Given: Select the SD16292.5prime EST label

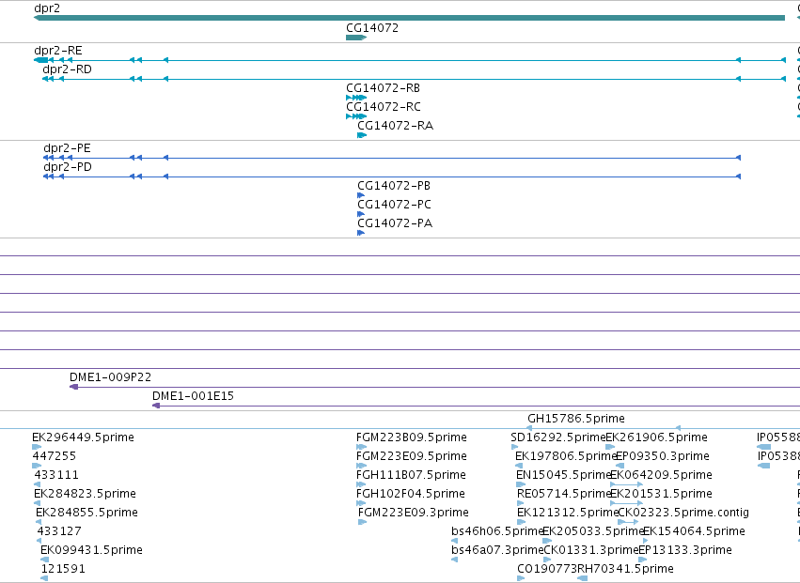Looking at the screenshot, I should pos(558,437).
